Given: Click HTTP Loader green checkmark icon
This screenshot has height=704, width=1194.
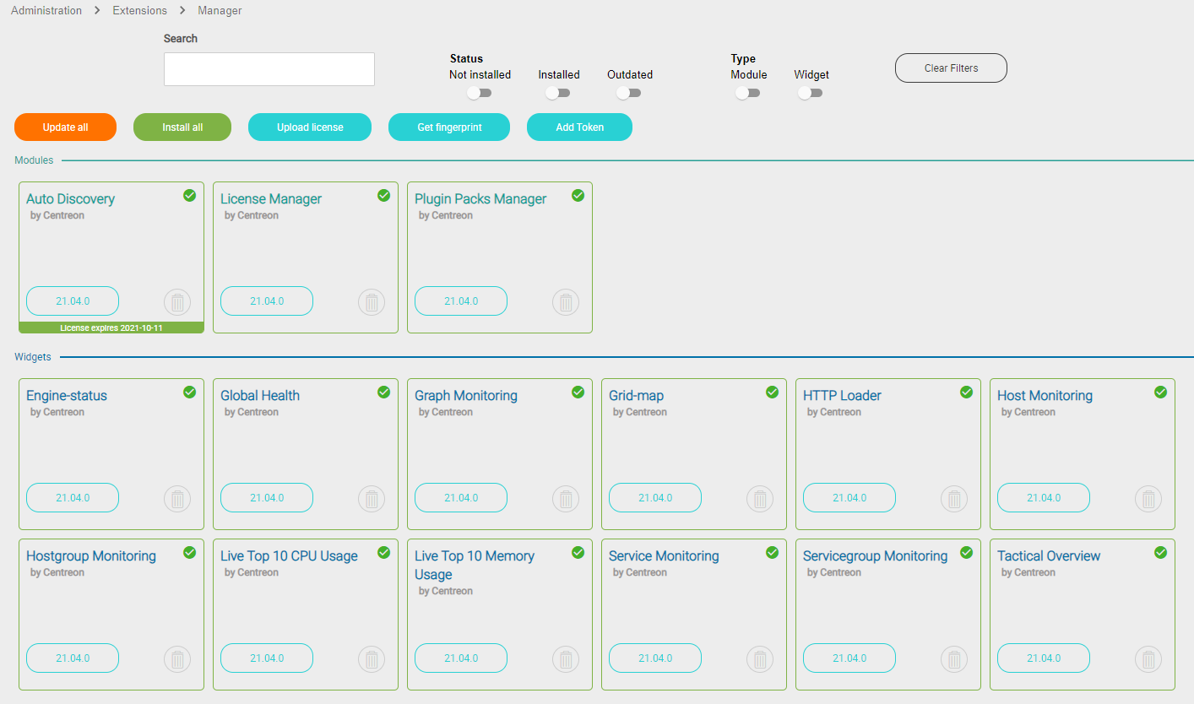Looking at the screenshot, I should point(966,392).
